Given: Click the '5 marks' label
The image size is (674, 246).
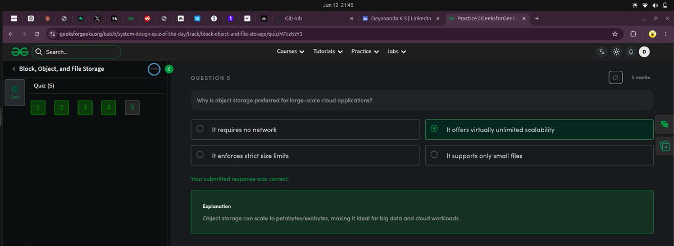Looking at the screenshot, I should [x=641, y=78].
